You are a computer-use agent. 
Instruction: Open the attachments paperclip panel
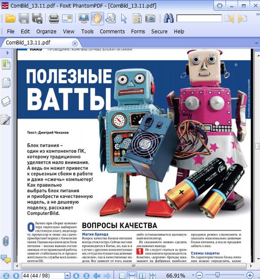[x=6, y=241]
